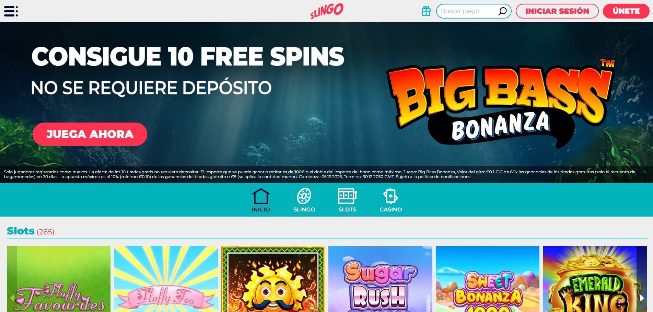This screenshot has width=653, height=312.
Task: Open the Sugar Rush game thumbnail
Action: pyautogui.click(x=380, y=279)
